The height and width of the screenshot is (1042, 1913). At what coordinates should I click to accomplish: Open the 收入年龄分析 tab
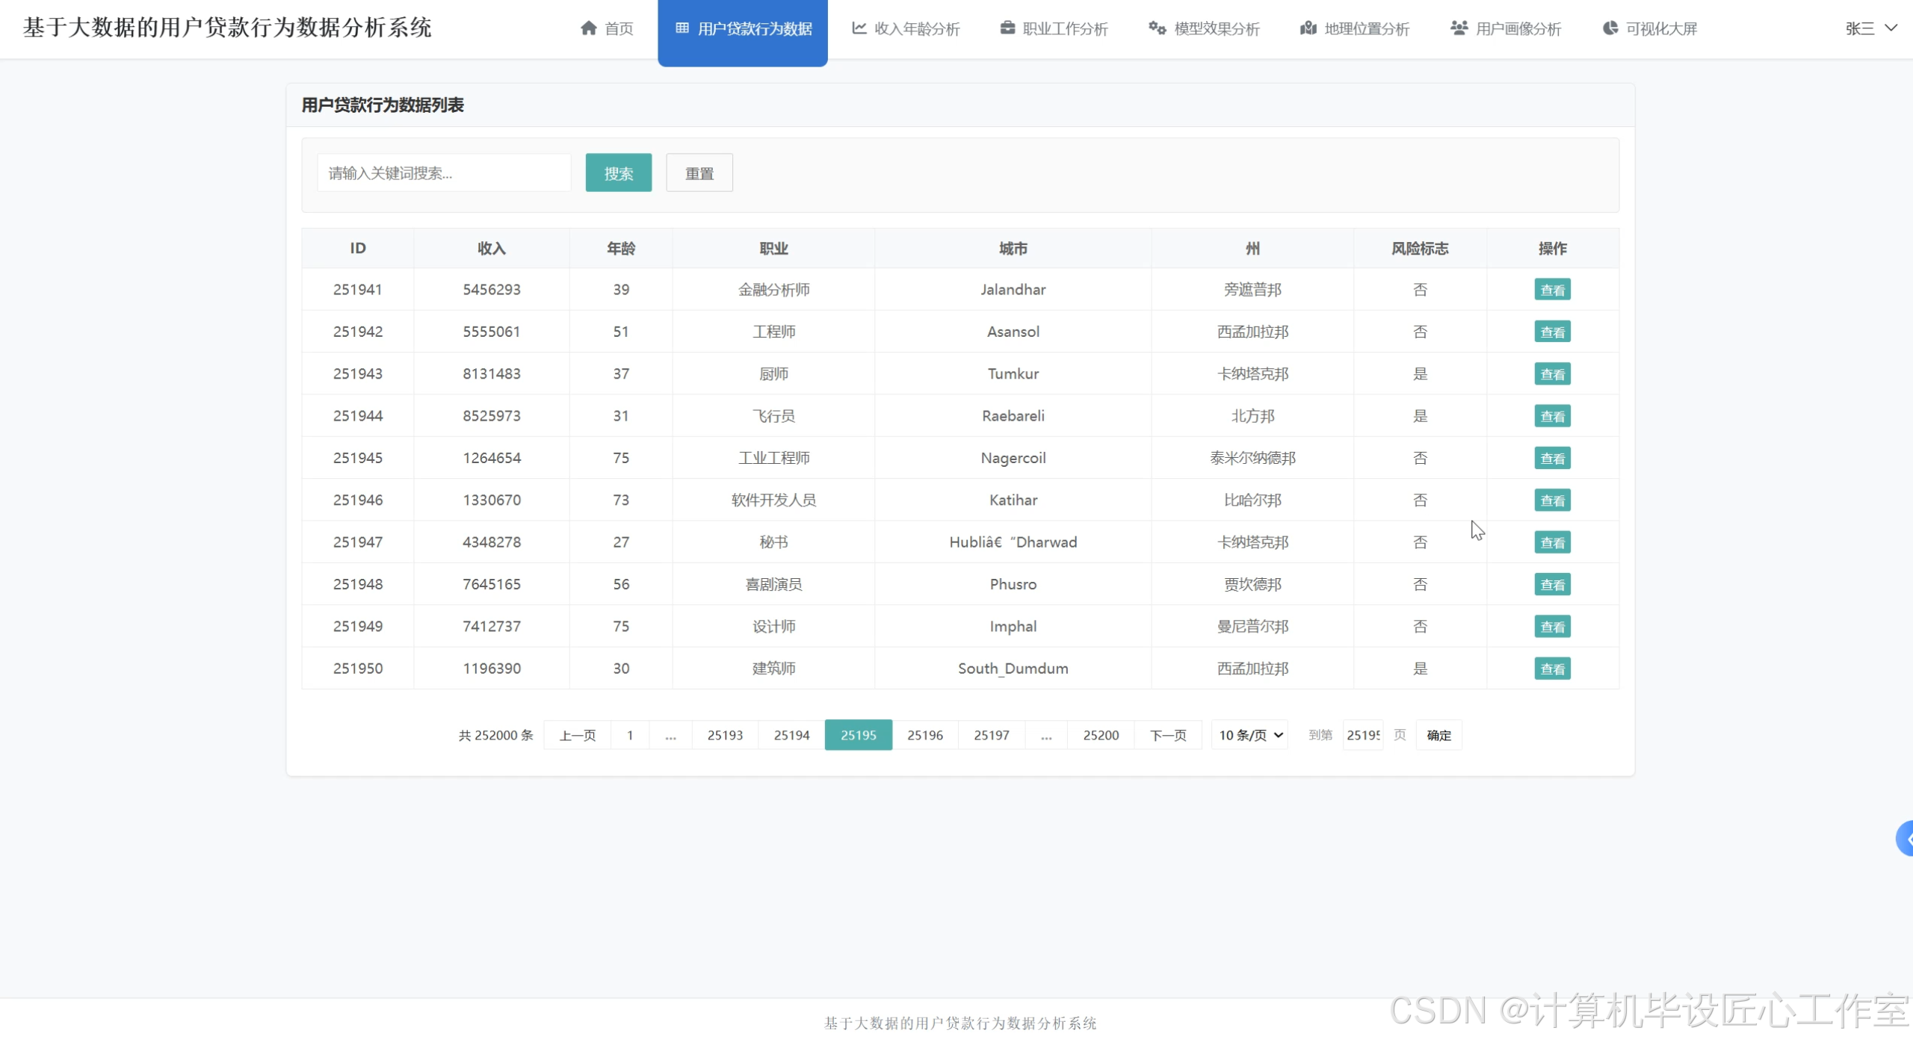pyautogui.click(x=906, y=29)
